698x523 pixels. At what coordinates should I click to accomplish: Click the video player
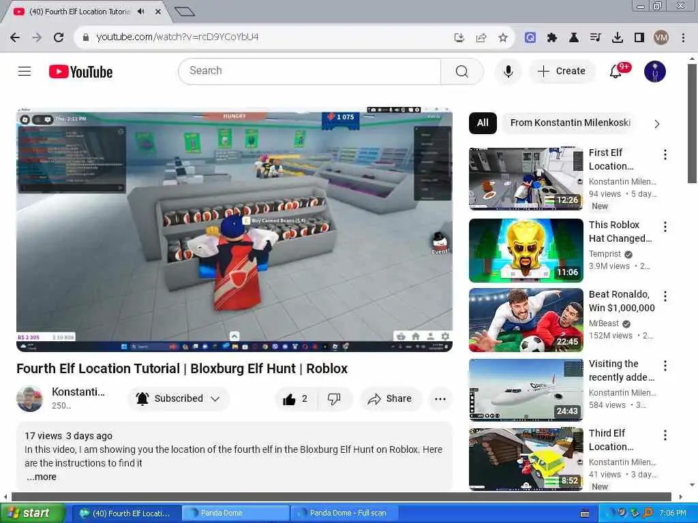click(234, 229)
